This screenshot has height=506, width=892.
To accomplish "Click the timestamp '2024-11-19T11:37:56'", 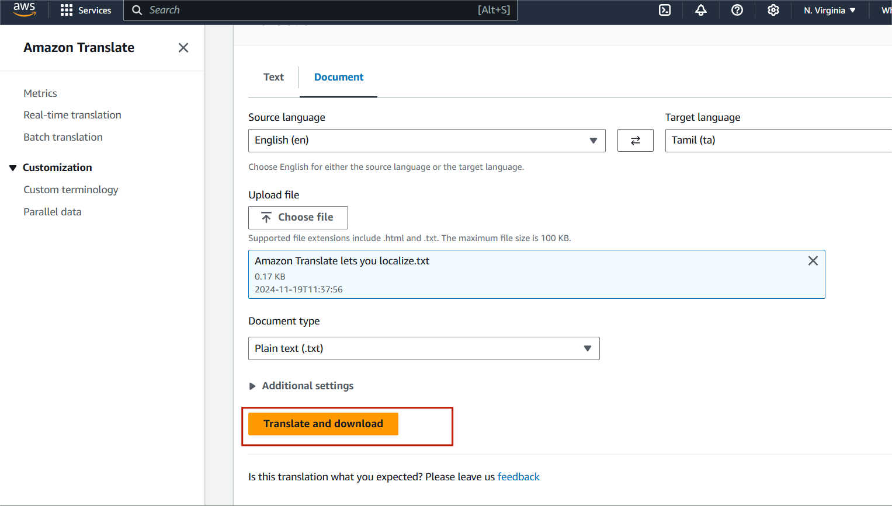I will pos(299,289).
